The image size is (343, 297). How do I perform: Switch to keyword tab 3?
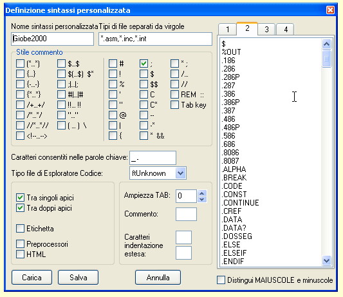pos(266,30)
